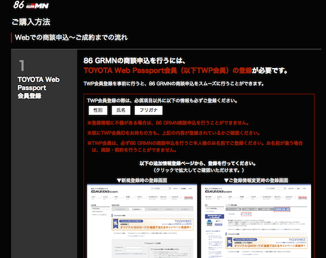Viewport: 326px width, 258px height.
Task: Click the 86 GRMN logo
Action: pyautogui.click(x=31, y=5)
